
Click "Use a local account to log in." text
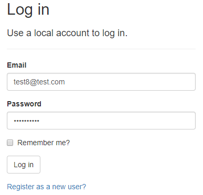(x=67, y=33)
